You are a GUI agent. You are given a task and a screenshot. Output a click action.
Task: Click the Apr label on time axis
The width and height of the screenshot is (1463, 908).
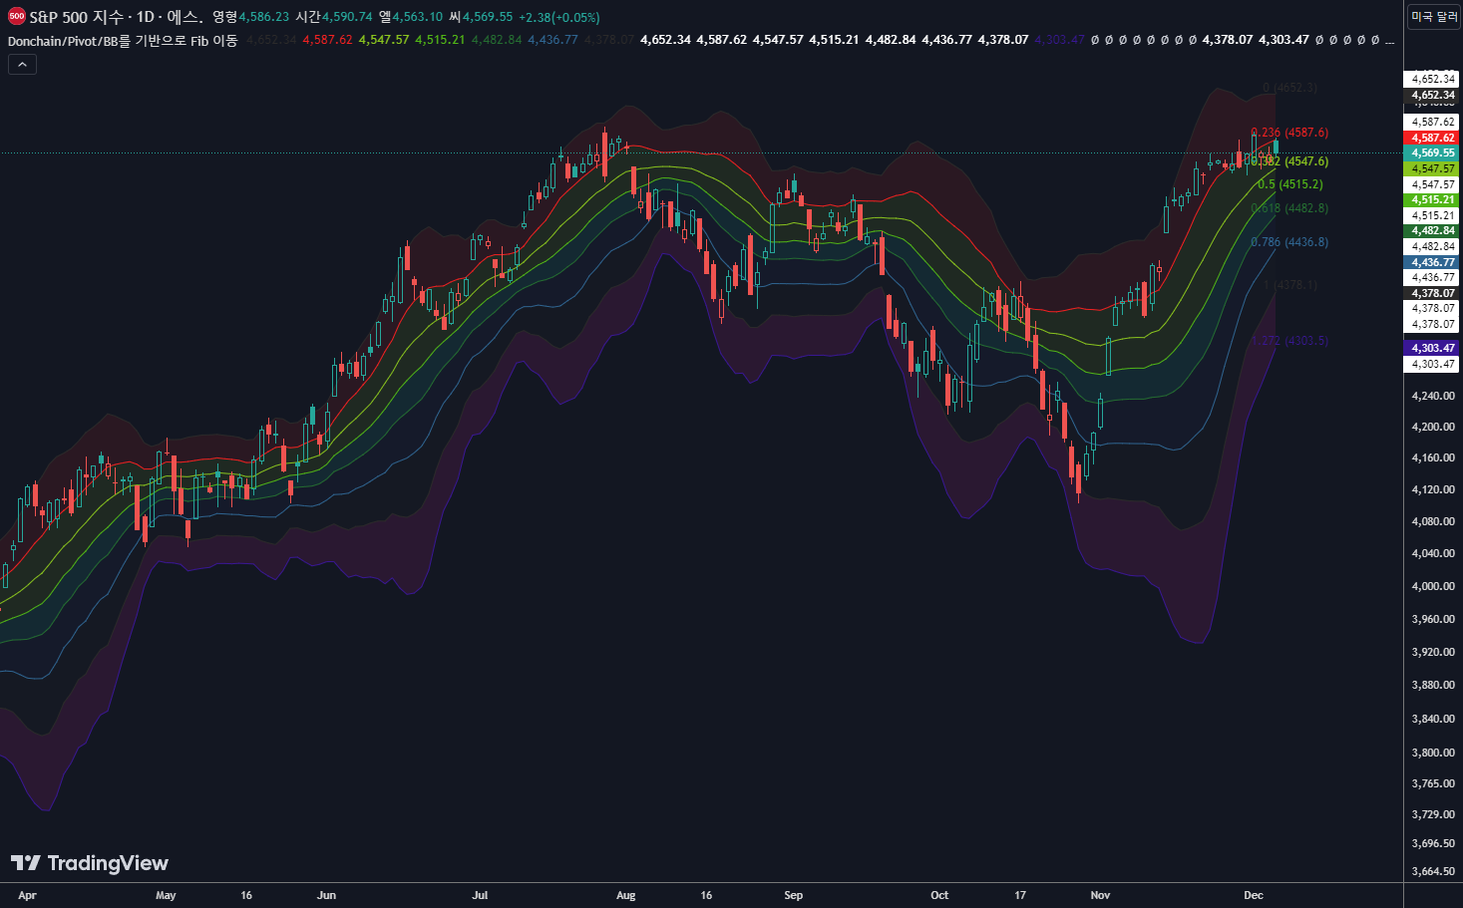click(x=27, y=895)
